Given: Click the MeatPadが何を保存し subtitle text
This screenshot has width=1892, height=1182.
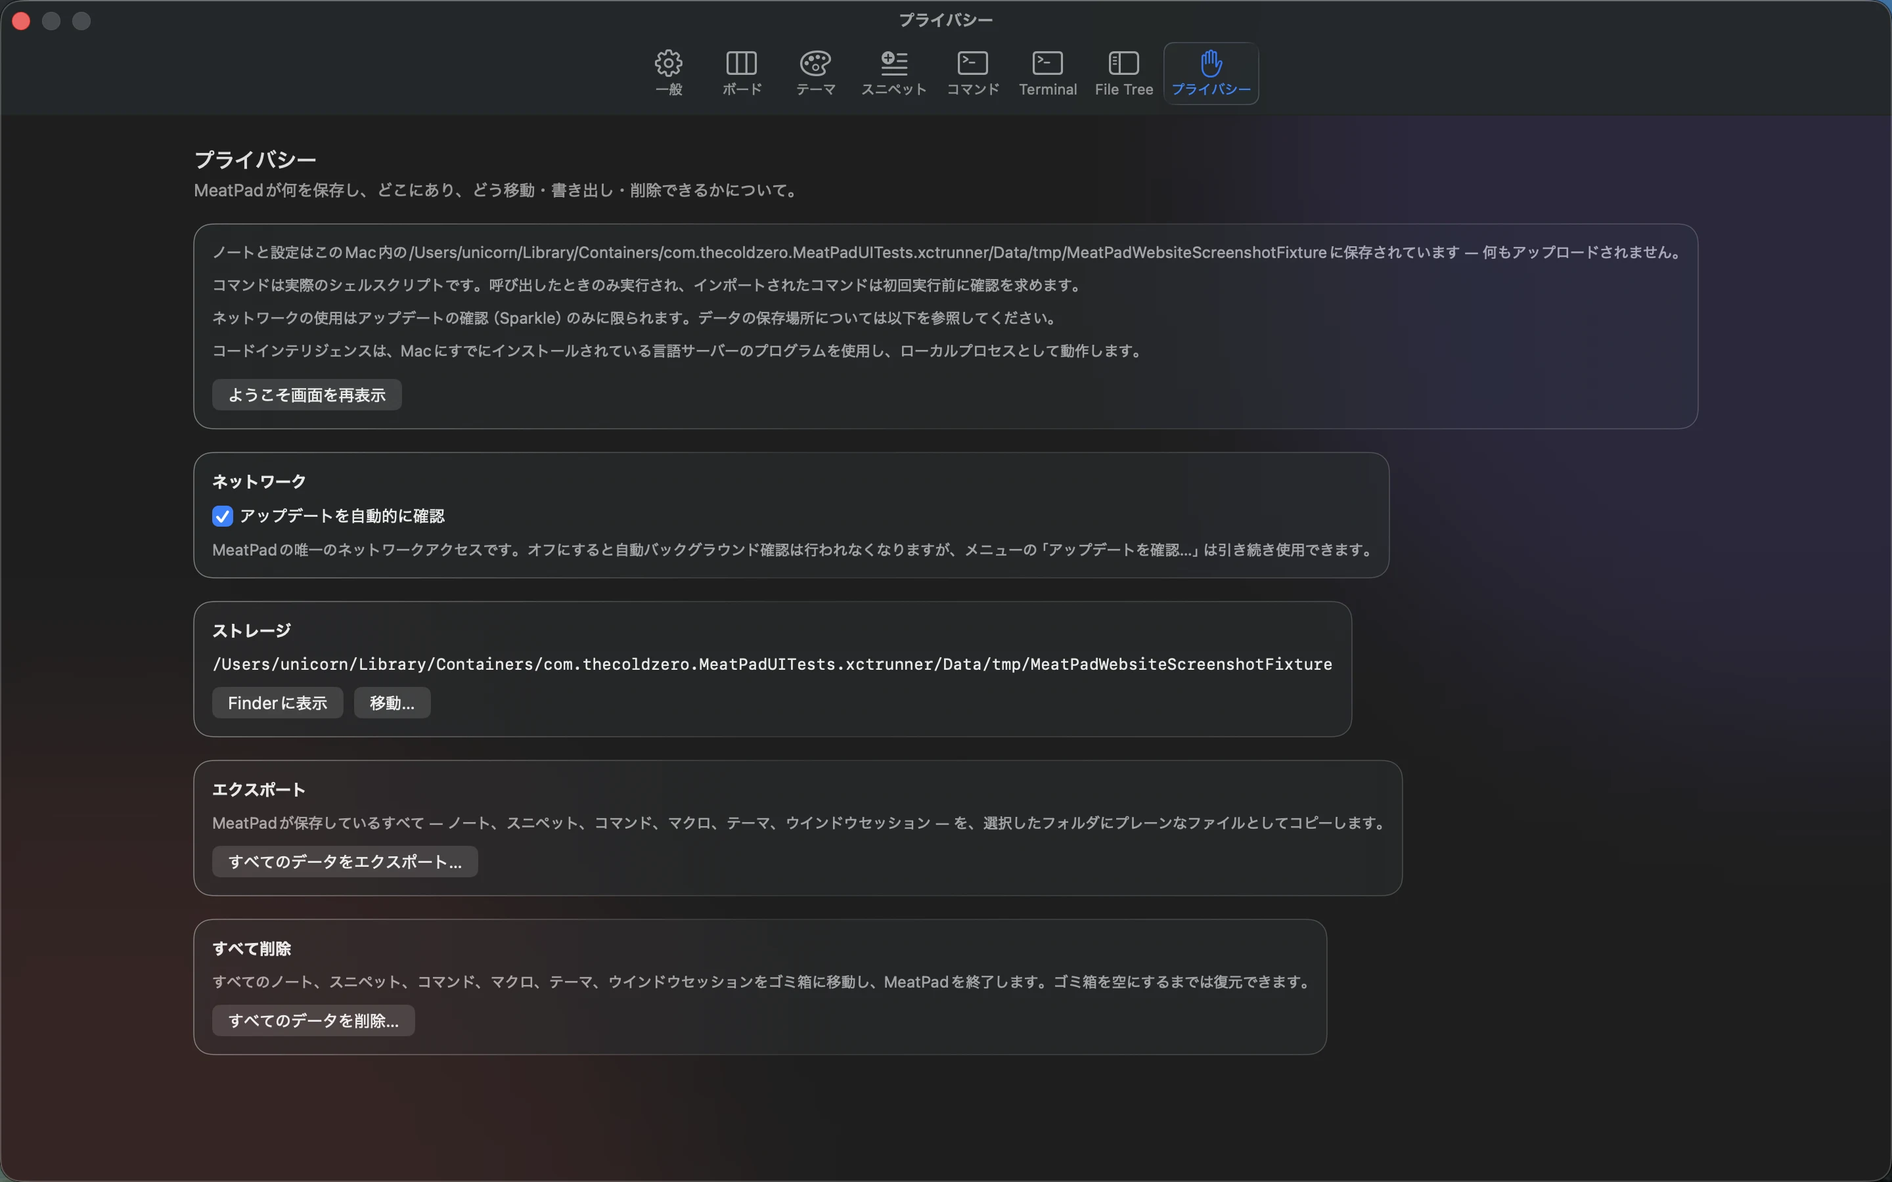Looking at the screenshot, I should (x=497, y=190).
